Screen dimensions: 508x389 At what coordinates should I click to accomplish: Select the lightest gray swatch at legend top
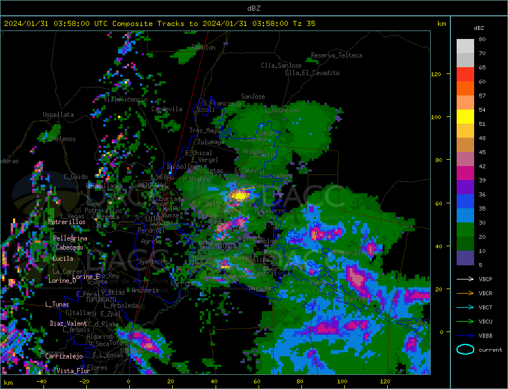pyautogui.click(x=465, y=46)
